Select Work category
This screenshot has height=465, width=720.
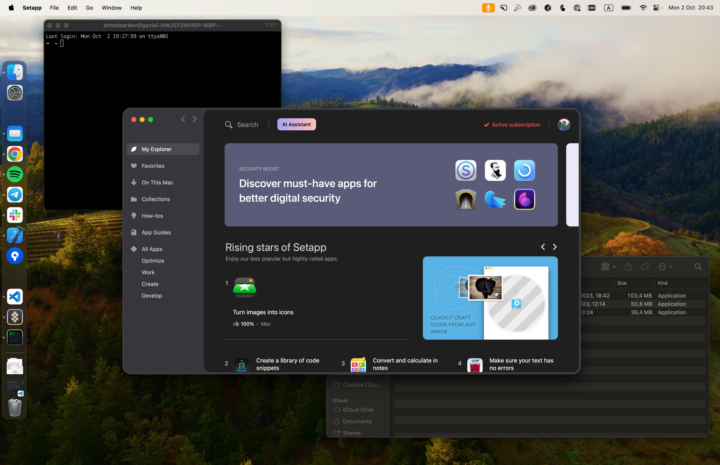[x=148, y=272]
